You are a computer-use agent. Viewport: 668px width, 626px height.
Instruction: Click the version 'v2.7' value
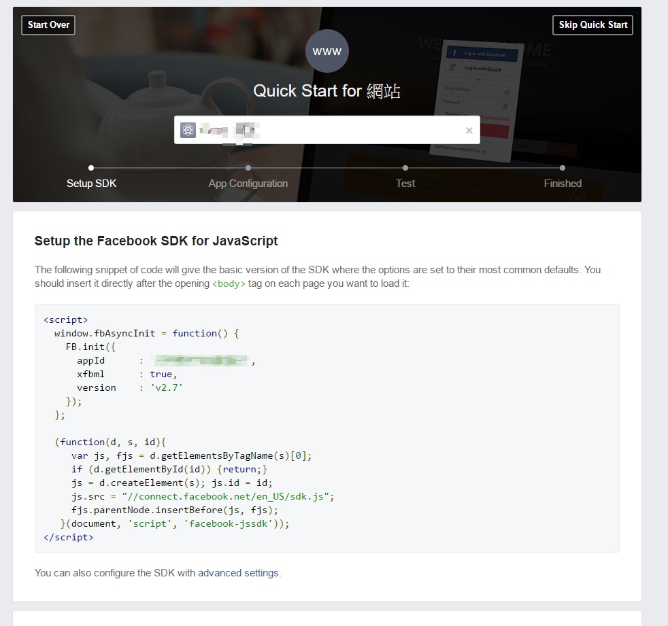click(x=166, y=387)
